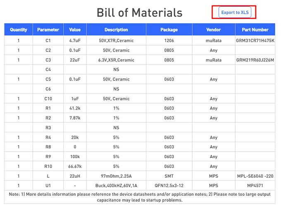The height and width of the screenshot is (206, 282).
Task: Click the 66.67k value cell
Action: [x=75, y=166]
